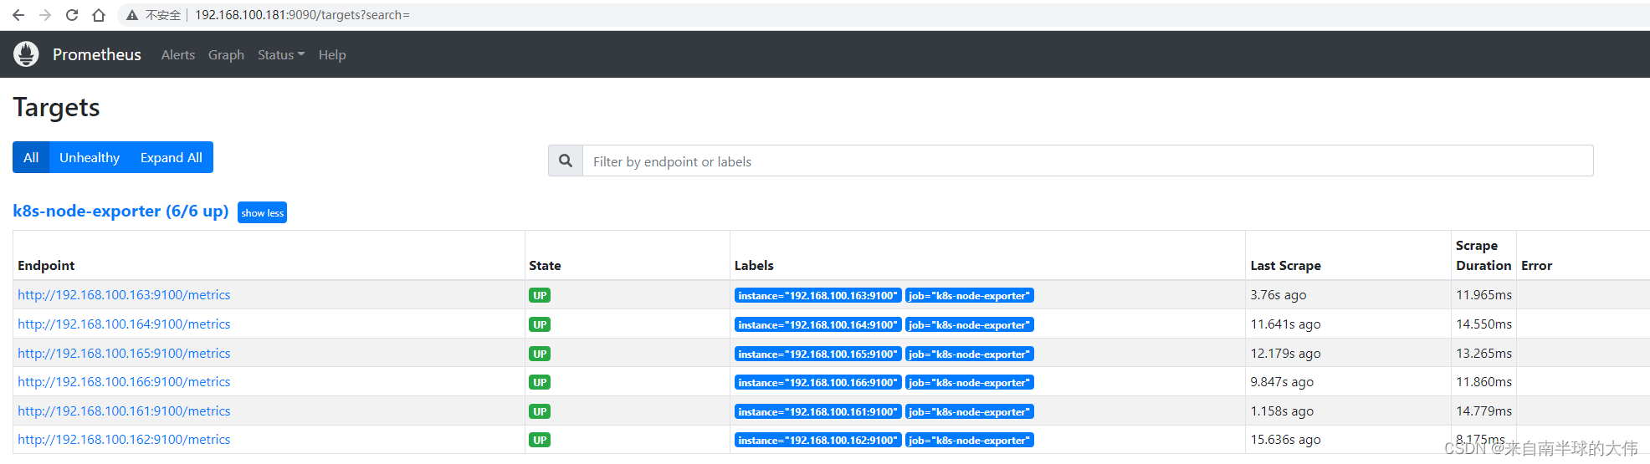
Task: Focus the Filter by endpoint or labels field
Action: coord(1088,161)
